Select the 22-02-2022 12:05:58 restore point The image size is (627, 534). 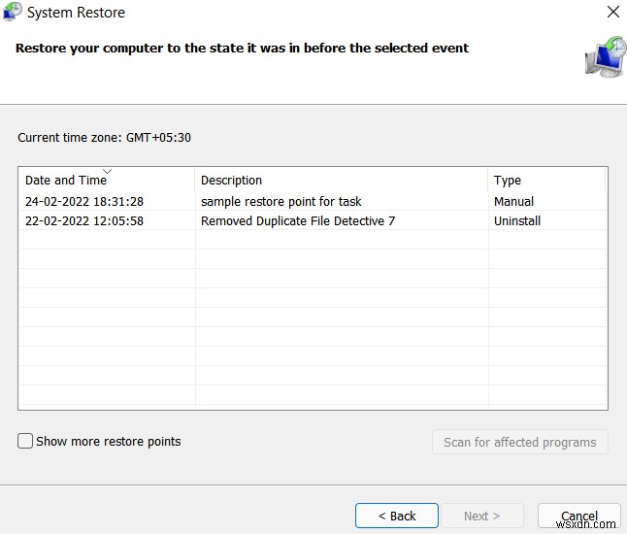pos(84,221)
